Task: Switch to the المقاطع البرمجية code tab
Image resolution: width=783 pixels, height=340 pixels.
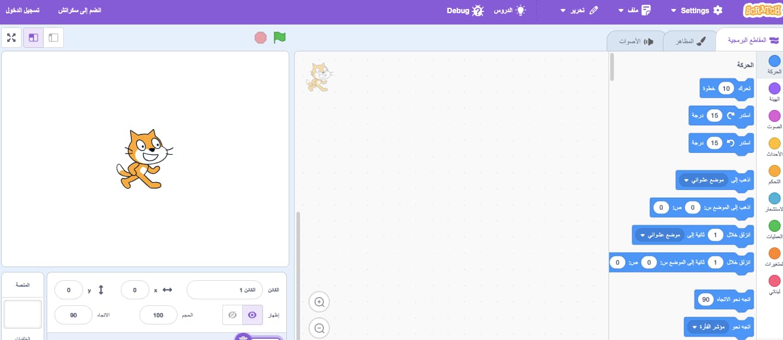Action: coord(750,41)
